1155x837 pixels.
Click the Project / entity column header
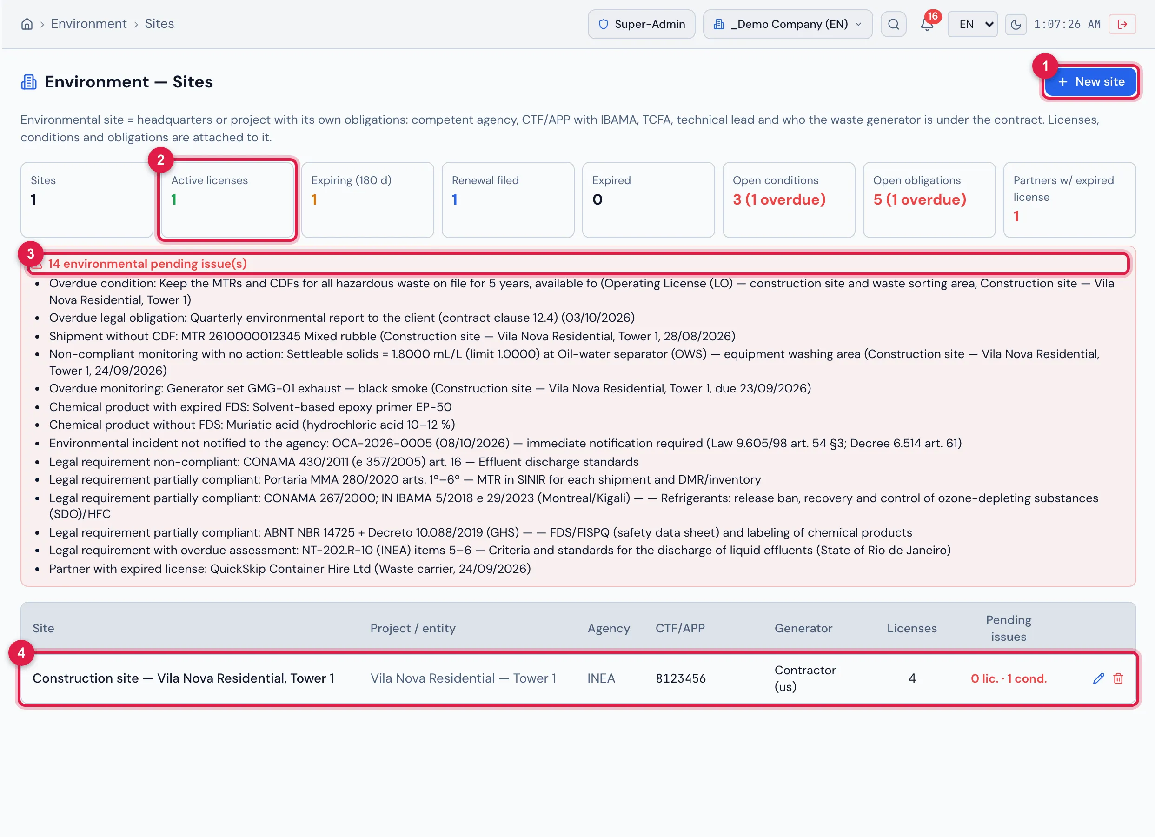click(412, 628)
